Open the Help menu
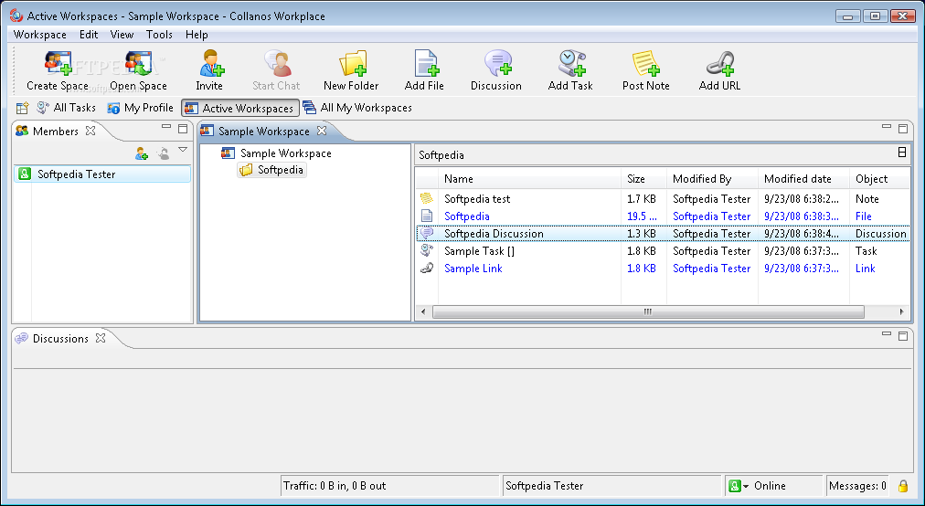The image size is (925, 506). (x=197, y=34)
